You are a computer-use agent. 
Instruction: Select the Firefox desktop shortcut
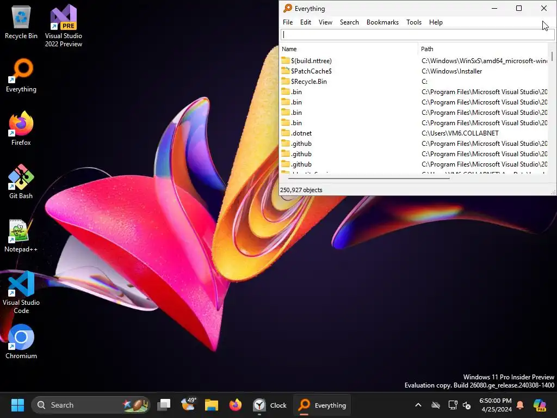tap(21, 128)
